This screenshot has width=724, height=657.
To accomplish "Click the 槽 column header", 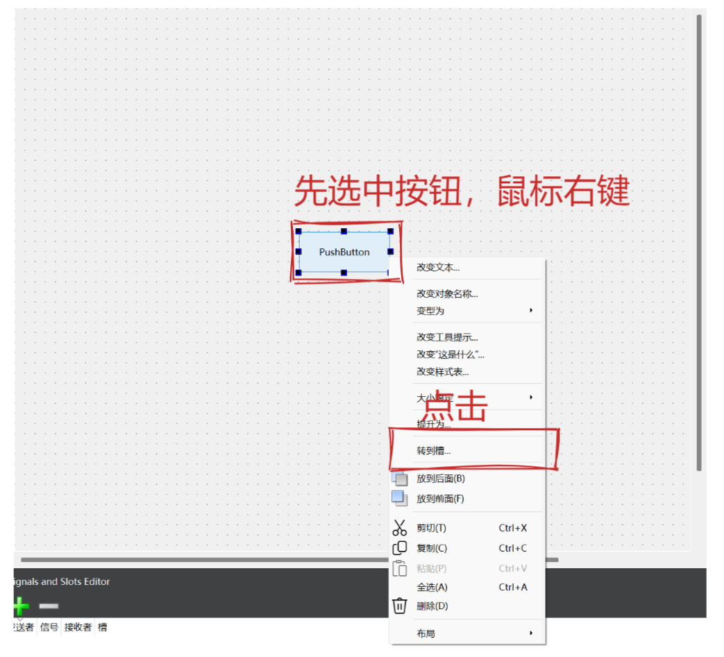I will pos(103,627).
